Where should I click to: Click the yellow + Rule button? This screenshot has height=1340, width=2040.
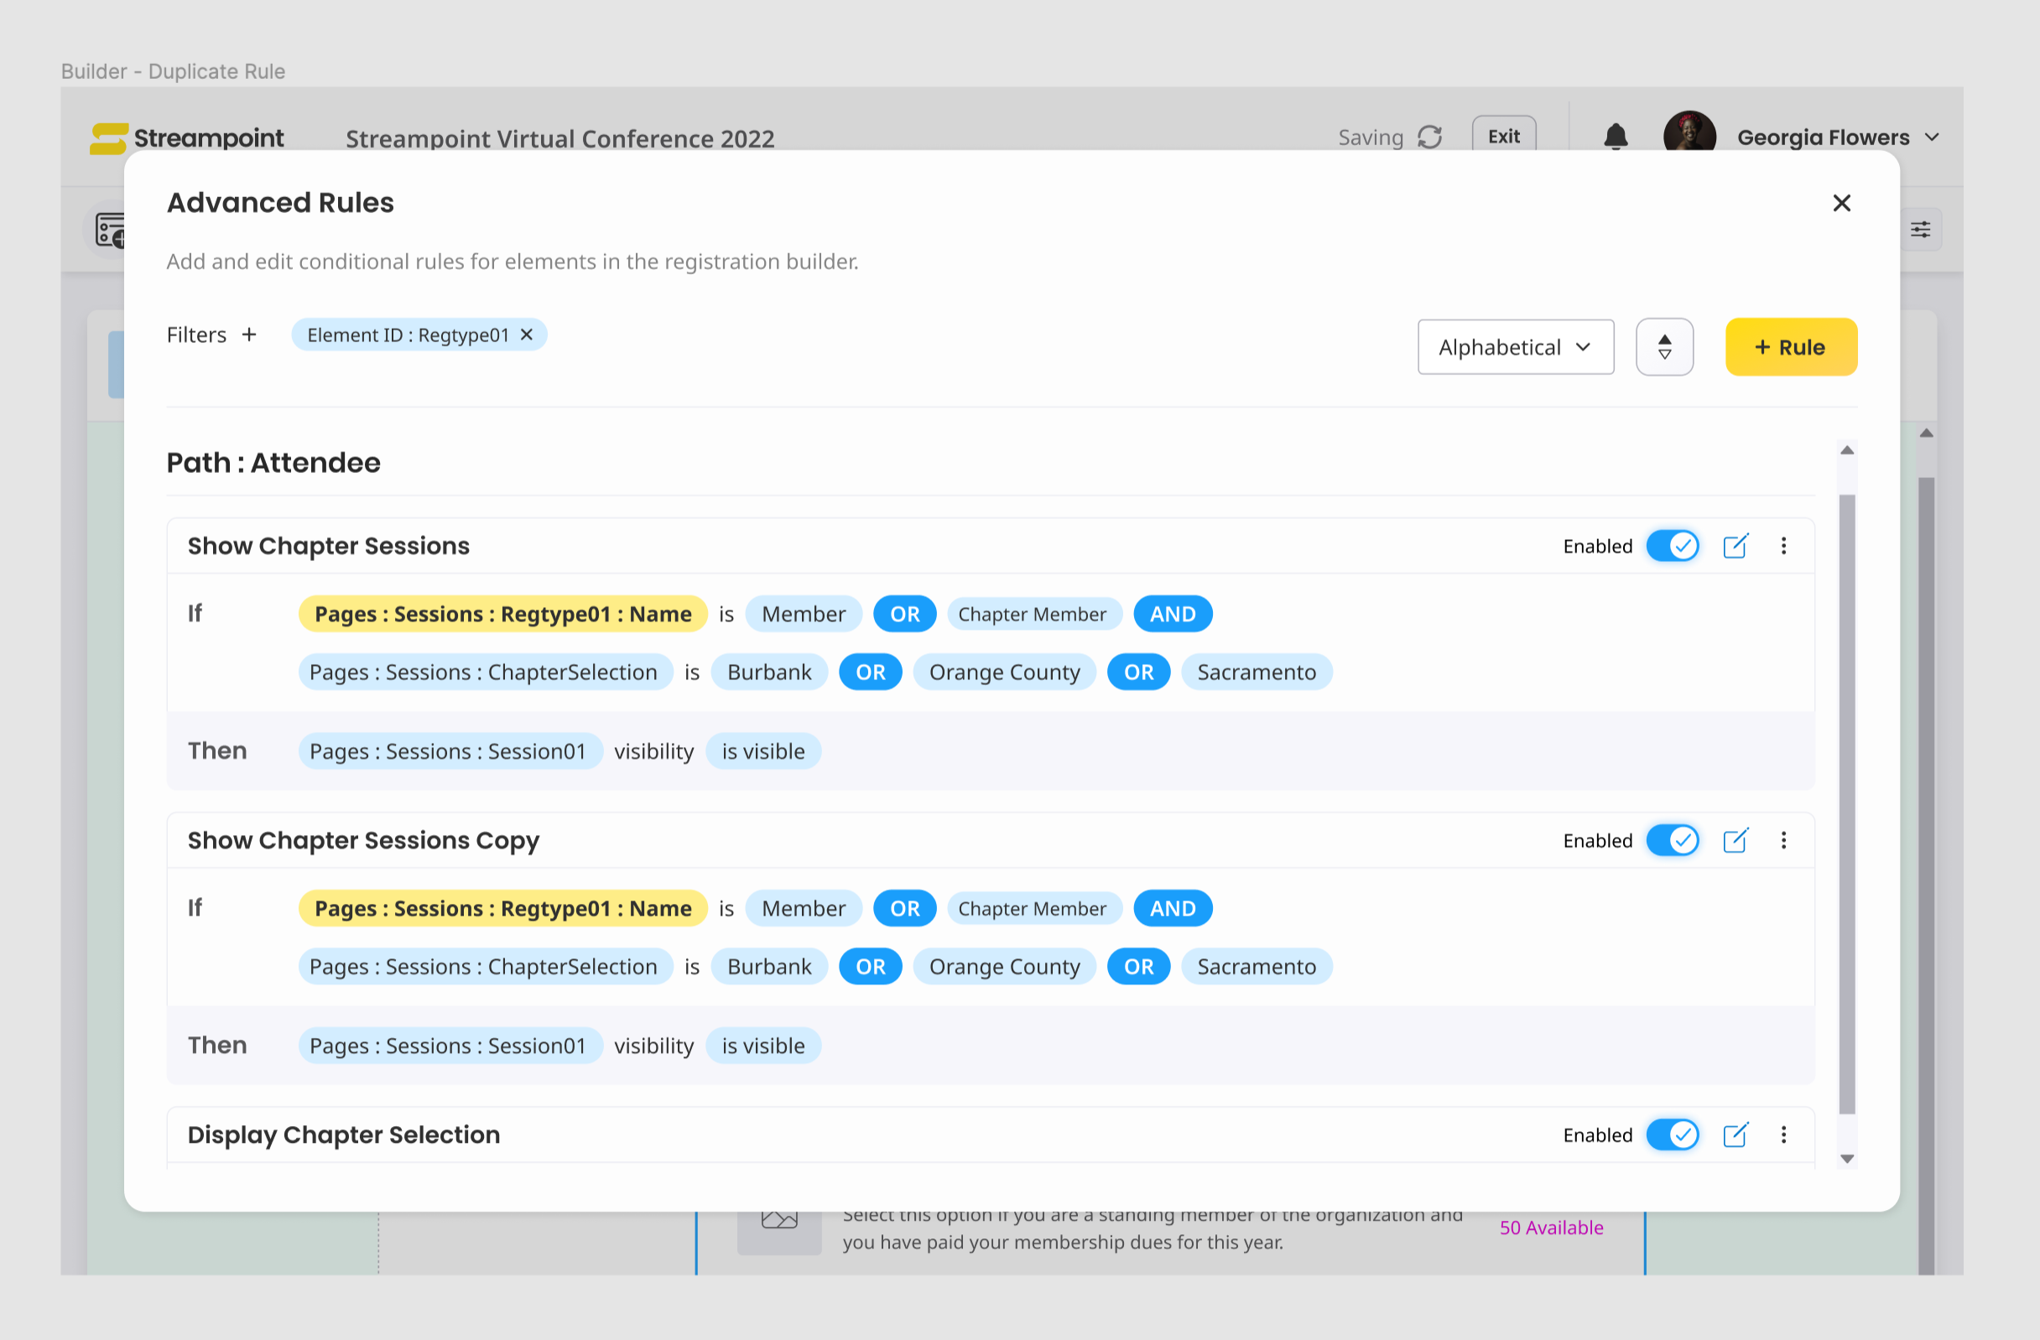coord(1791,347)
